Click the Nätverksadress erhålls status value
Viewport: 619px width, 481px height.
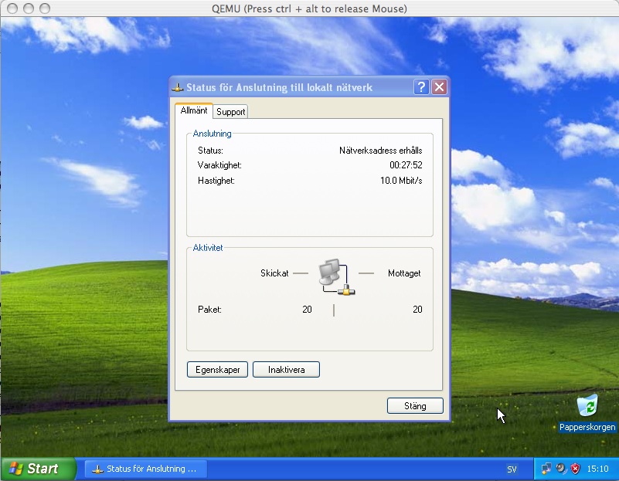point(380,151)
